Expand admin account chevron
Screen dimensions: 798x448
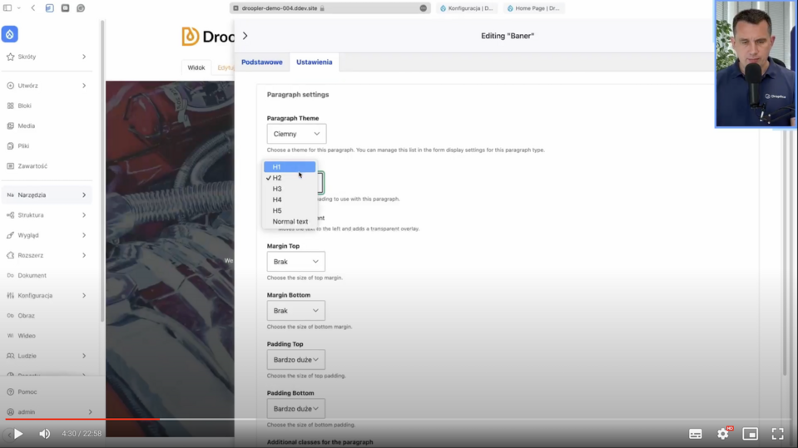click(x=90, y=412)
